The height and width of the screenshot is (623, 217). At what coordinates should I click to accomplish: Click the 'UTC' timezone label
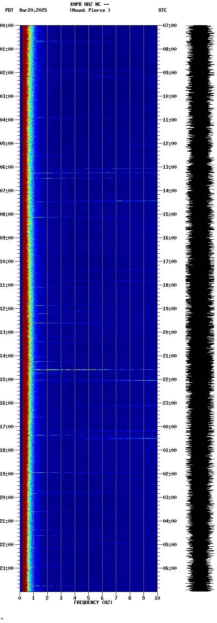coord(163,10)
